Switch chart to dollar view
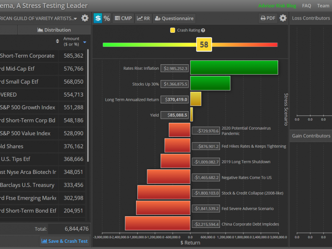 click(x=98, y=18)
